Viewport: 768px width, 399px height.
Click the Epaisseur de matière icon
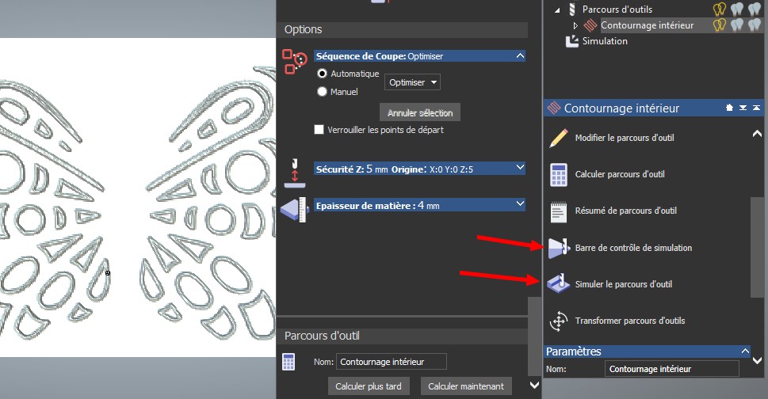pyautogui.click(x=294, y=210)
